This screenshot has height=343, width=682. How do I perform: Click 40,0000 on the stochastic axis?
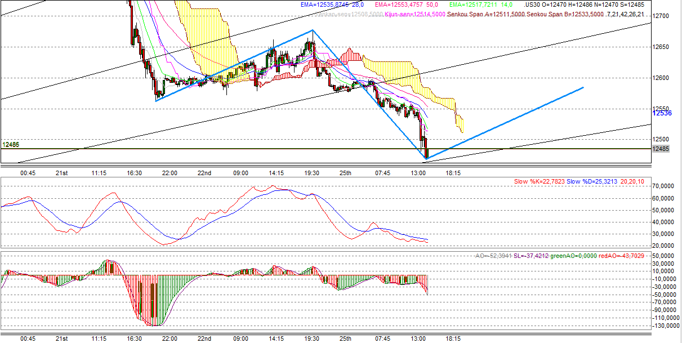coord(663,221)
